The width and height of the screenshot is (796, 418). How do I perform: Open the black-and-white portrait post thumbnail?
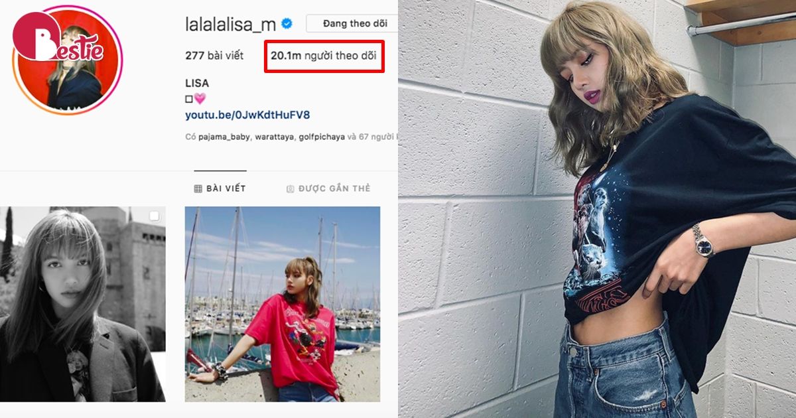[82, 304]
